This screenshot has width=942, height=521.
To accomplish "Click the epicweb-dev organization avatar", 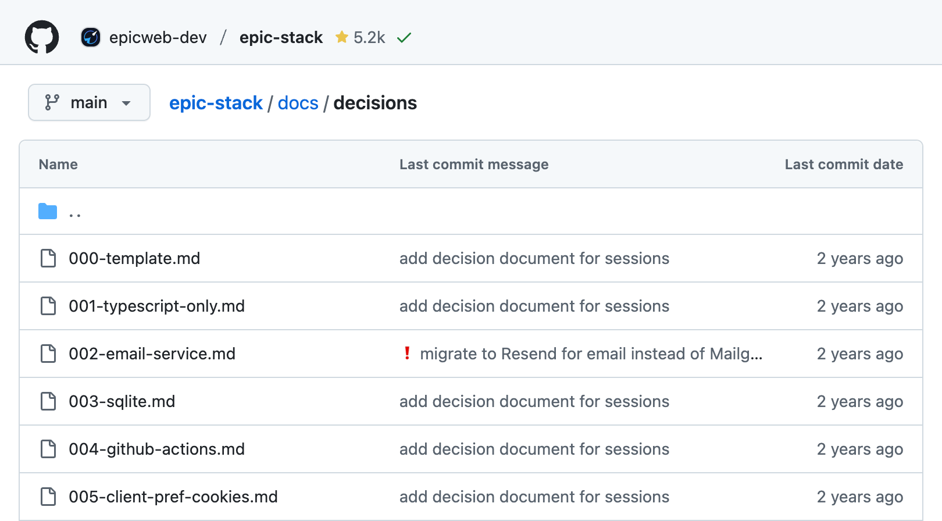I will point(90,37).
